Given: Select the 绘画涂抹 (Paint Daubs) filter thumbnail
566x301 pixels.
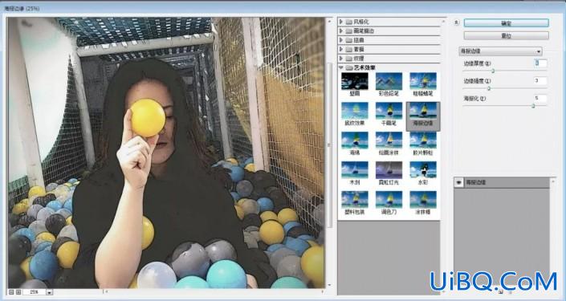Looking at the screenshot, I should pyautogui.click(x=389, y=140).
